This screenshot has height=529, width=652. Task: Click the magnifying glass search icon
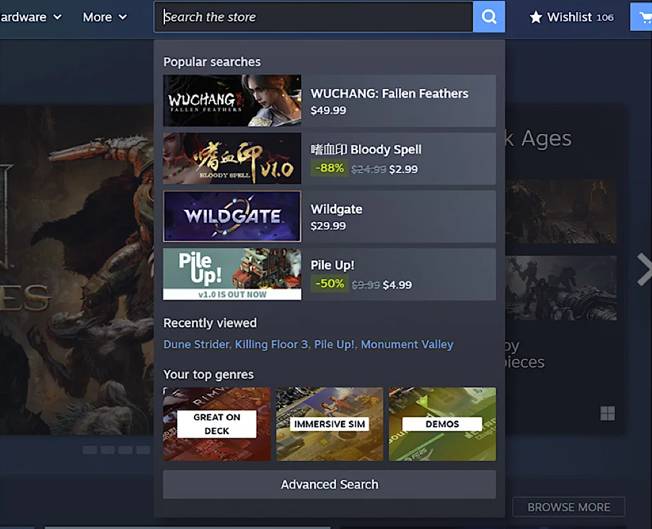(489, 16)
